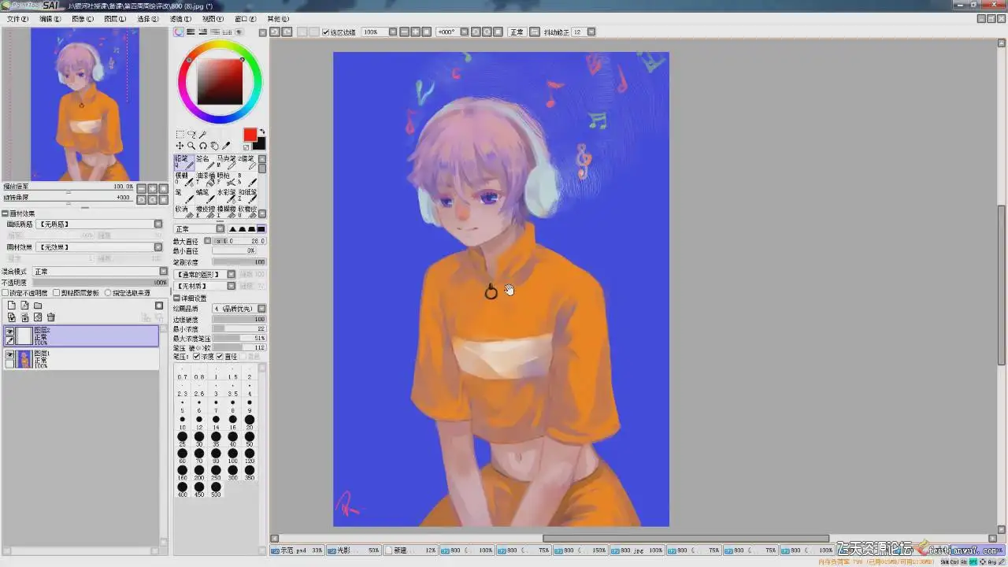The image size is (1008, 567).
Task: Open the 混合模式 blending mode dropdown
Action: click(99, 272)
